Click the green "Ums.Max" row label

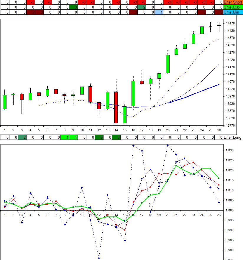point(233,7)
